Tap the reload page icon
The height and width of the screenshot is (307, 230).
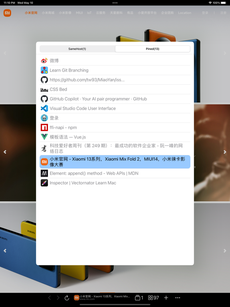[x=67, y=298]
